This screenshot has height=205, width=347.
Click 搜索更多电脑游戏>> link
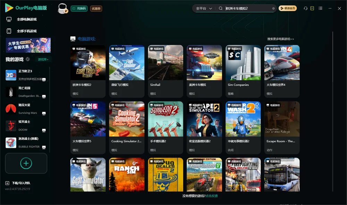(x=280, y=39)
